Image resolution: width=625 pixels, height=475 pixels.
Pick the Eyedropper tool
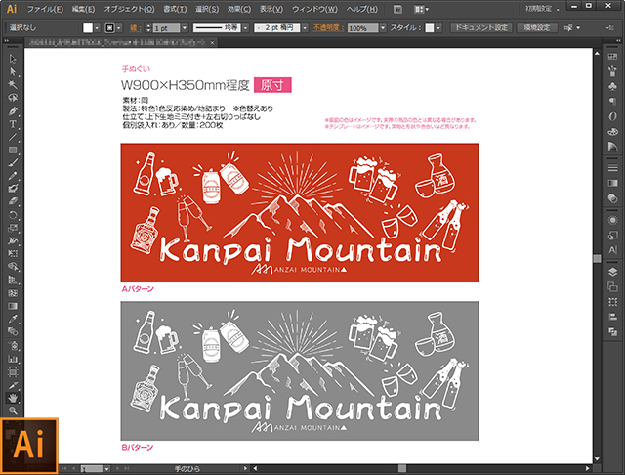[x=13, y=319]
